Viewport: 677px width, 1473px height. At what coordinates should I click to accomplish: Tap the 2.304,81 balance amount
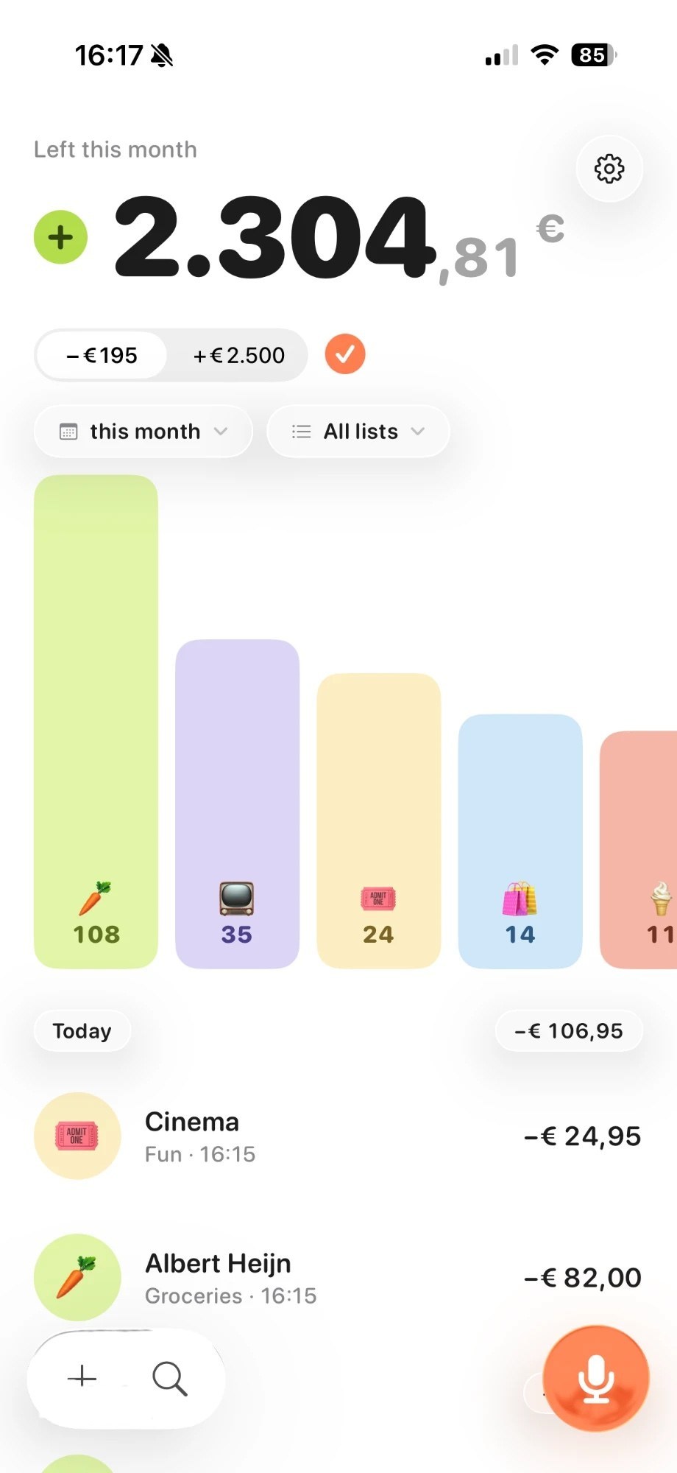318,237
